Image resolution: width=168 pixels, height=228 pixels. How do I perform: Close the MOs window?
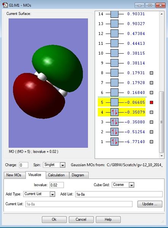160,5
